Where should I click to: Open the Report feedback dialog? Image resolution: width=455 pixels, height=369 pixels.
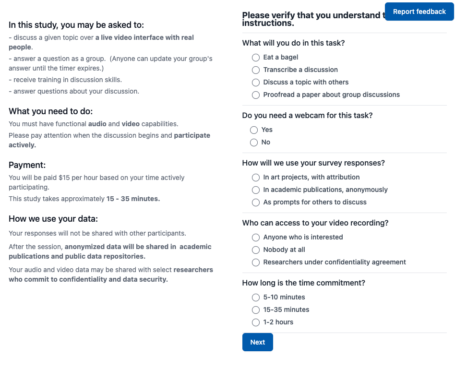pos(419,12)
